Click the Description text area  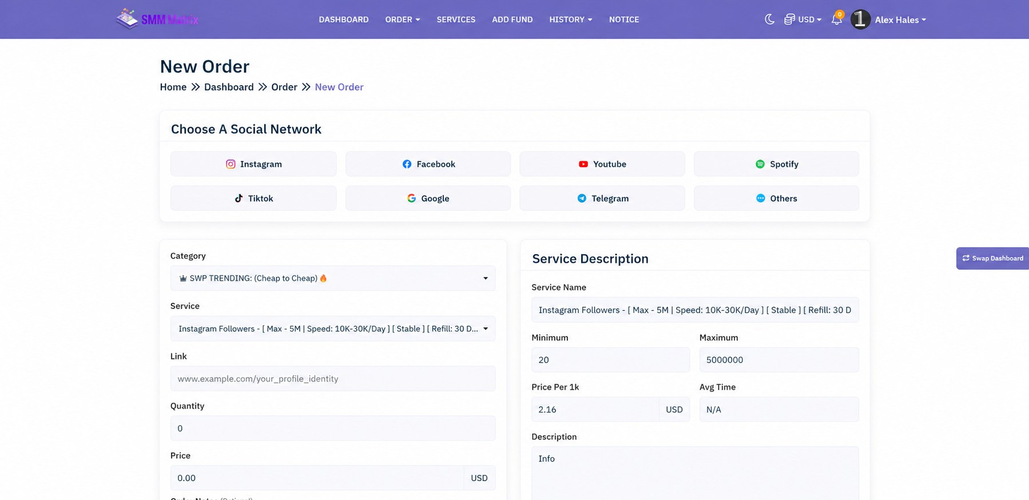695,473
